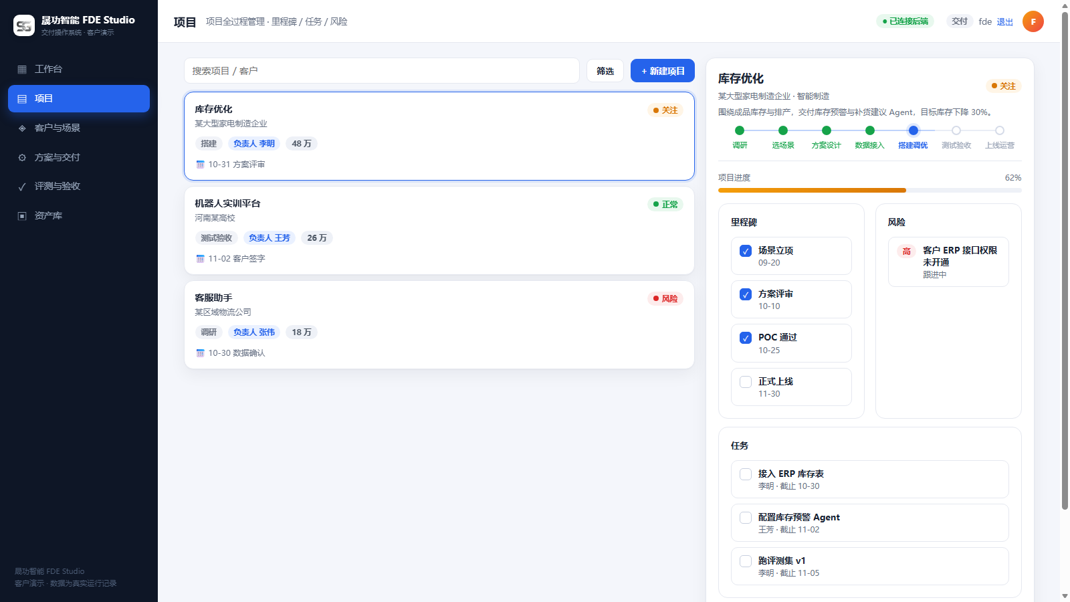Click the 搭建调优 stage marker
The width and height of the screenshot is (1070, 602).
coord(913,130)
